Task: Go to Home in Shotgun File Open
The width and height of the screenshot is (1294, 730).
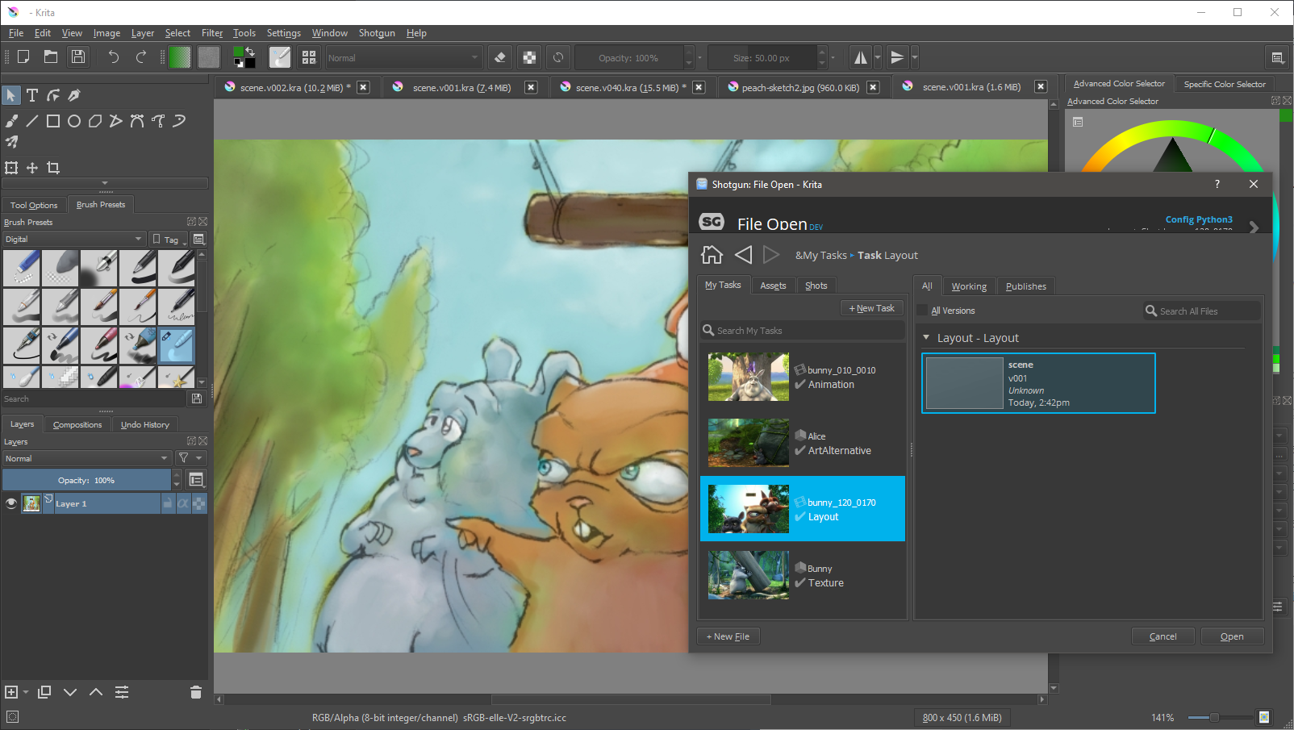Action: tap(712, 255)
